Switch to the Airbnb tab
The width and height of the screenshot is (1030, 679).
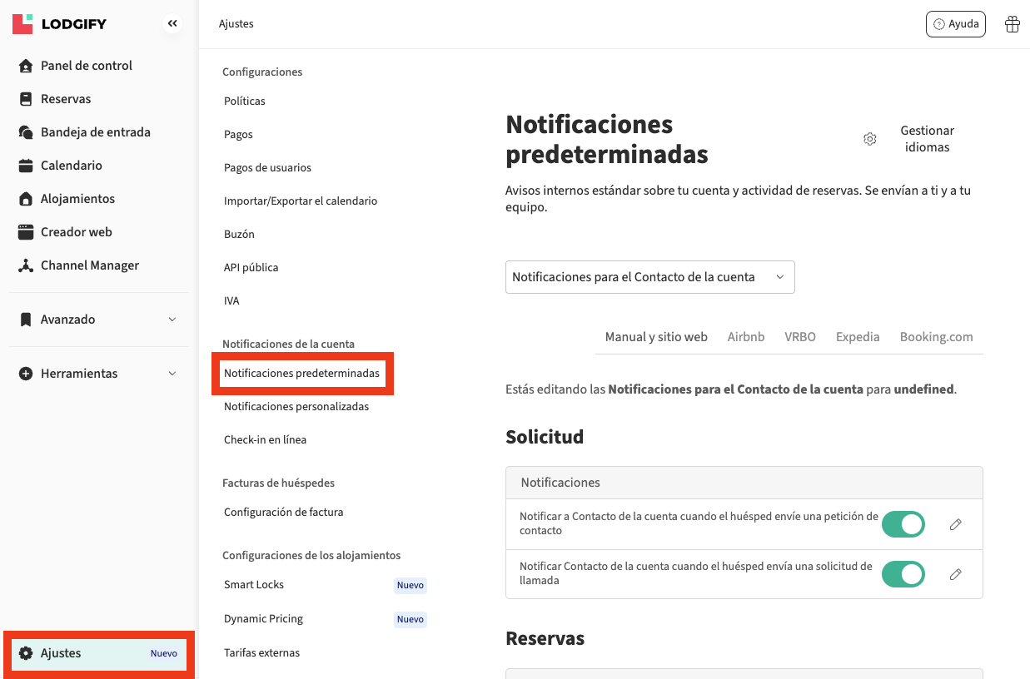[x=745, y=337]
